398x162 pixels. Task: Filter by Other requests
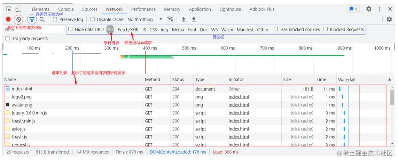click(263, 29)
